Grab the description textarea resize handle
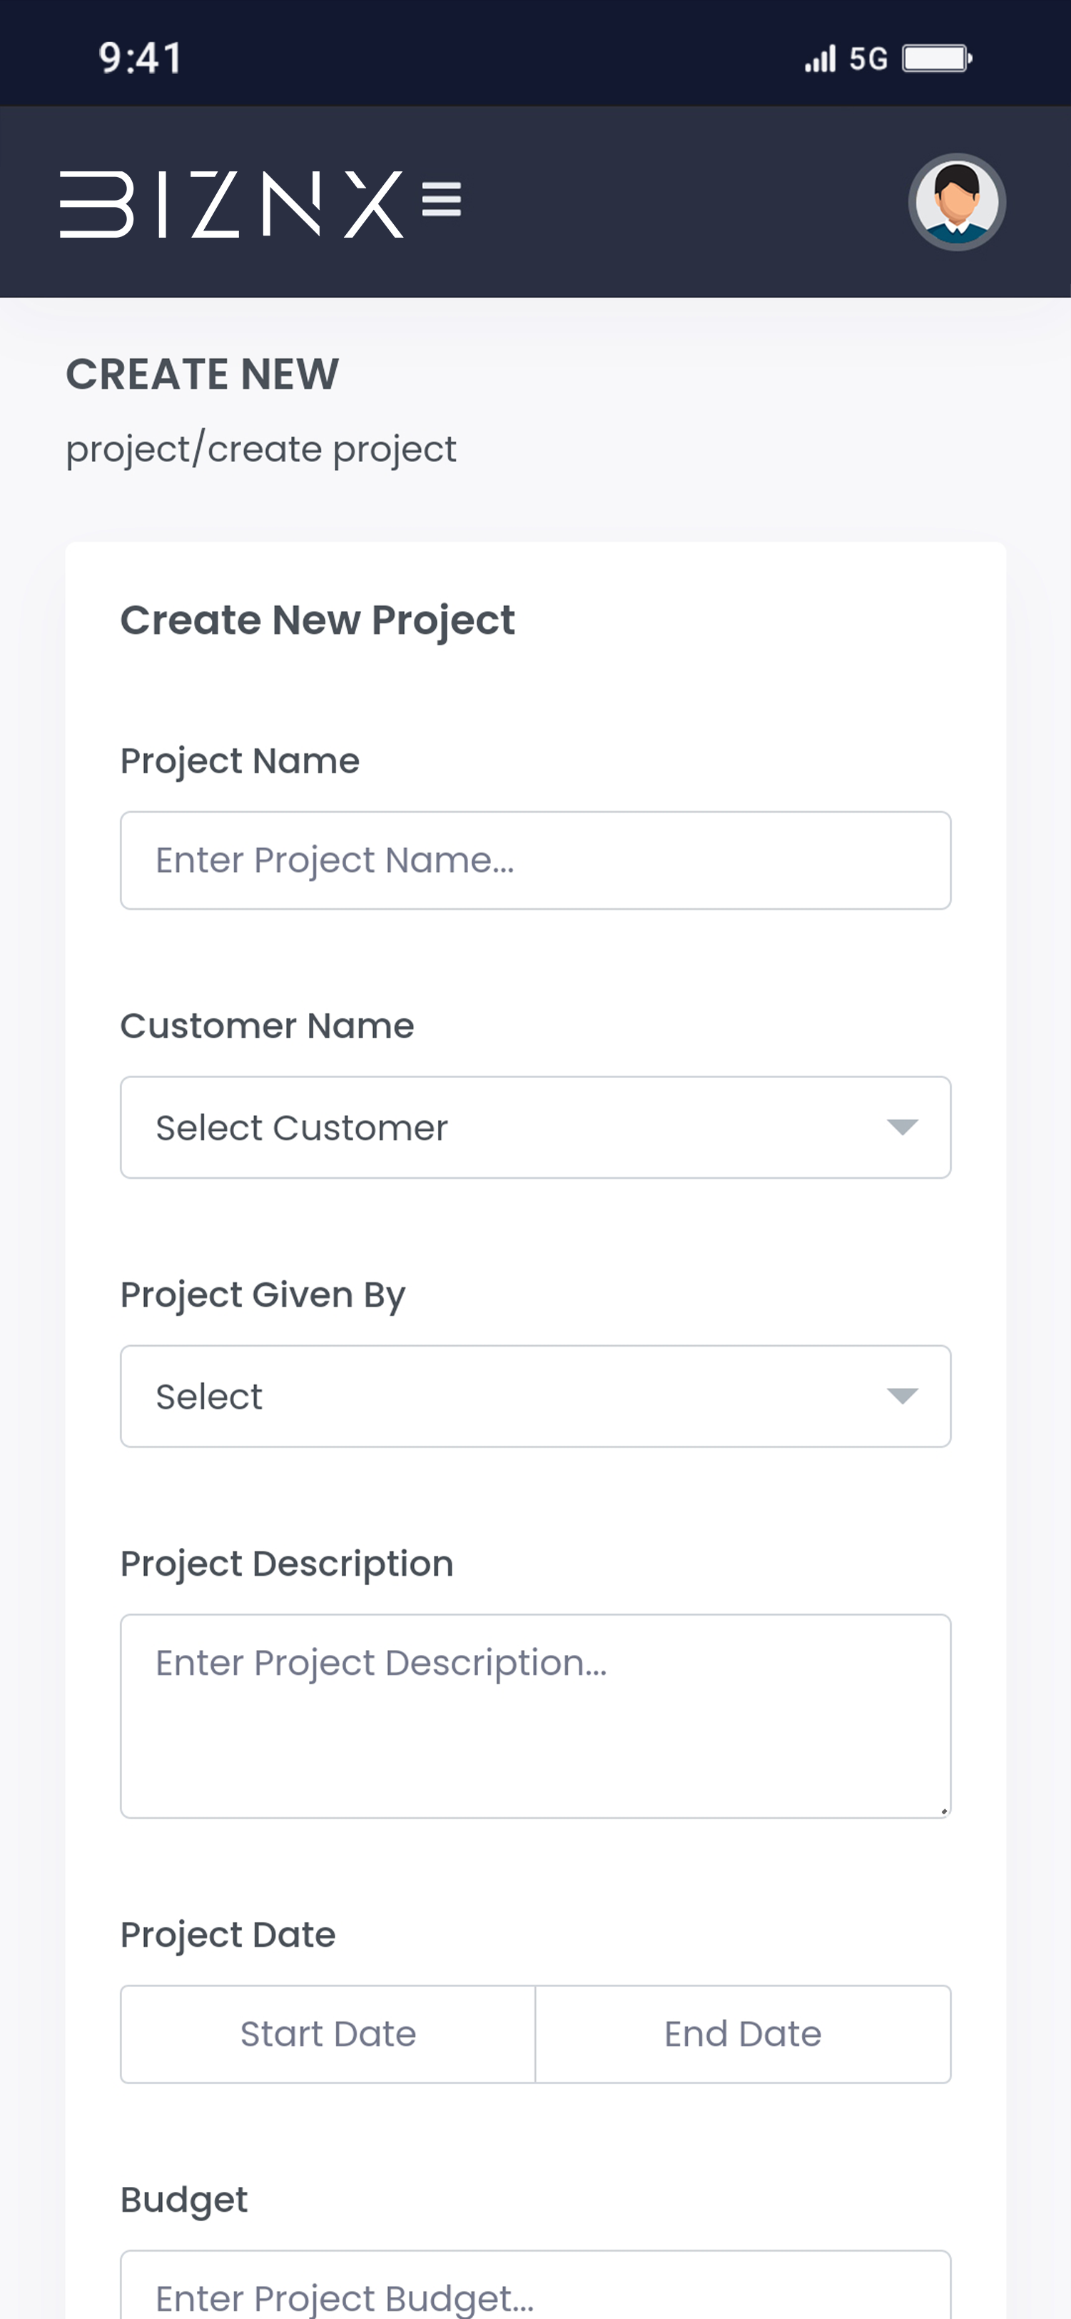Screen dimensions: 1071x2319 click(x=943, y=1811)
